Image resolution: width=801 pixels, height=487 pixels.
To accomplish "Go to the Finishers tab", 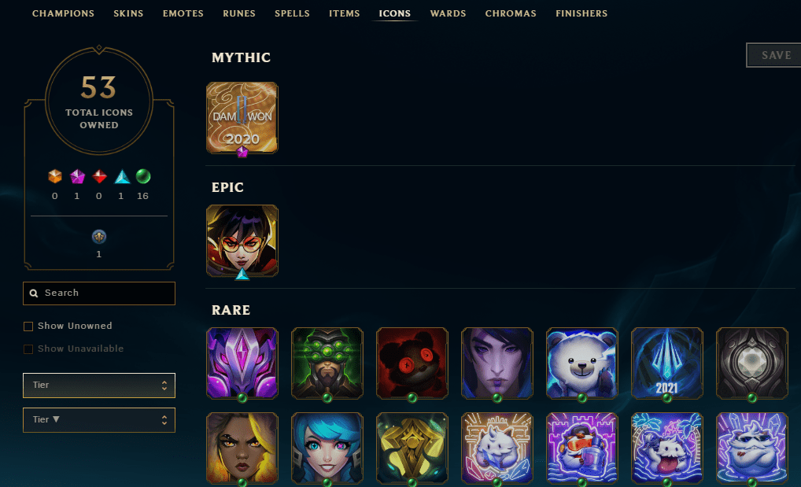I will [581, 13].
